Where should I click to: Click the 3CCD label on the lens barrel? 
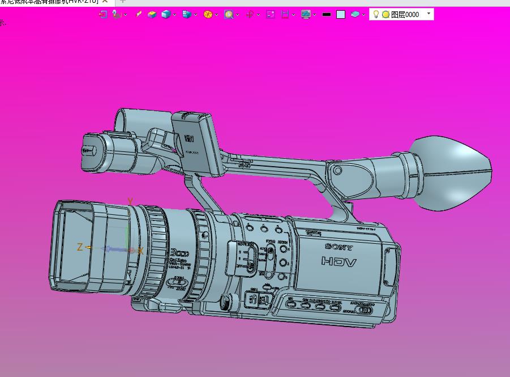[179, 253]
